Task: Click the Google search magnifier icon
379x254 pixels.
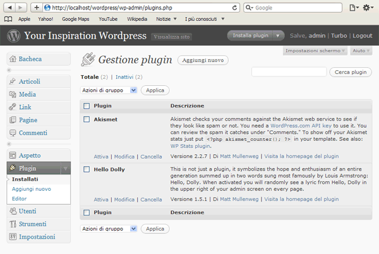Action: click(x=249, y=8)
